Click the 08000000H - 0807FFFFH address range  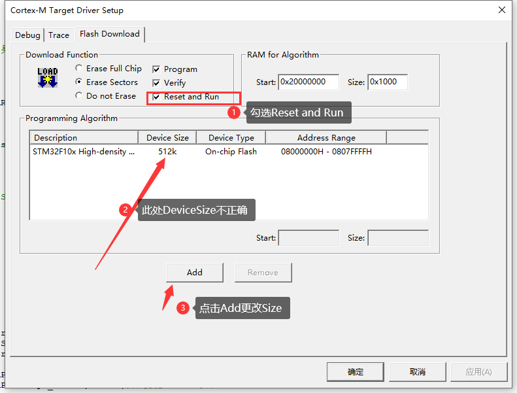(x=326, y=152)
